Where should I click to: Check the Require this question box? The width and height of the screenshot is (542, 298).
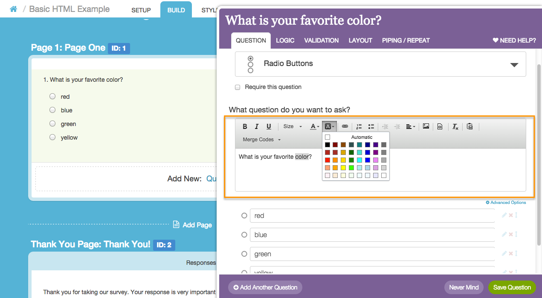pos(238,87)
